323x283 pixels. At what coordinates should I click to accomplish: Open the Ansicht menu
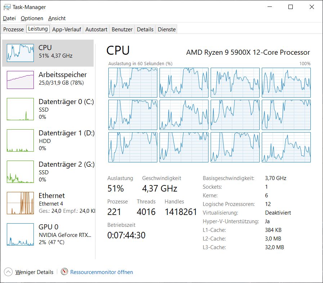(57, 18)
